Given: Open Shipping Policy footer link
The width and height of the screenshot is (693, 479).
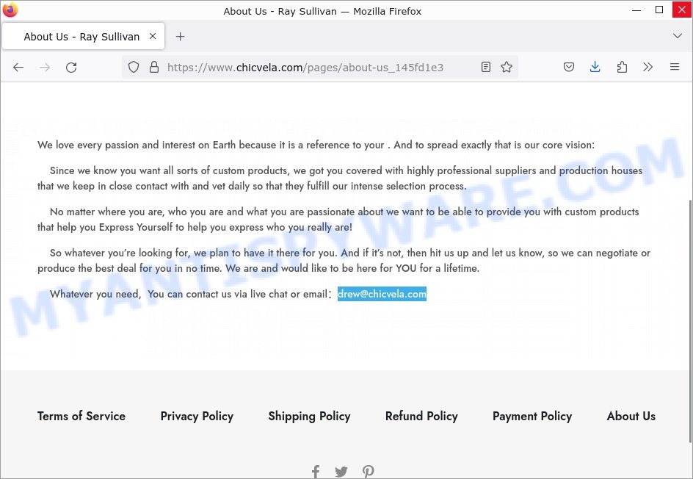Looking at the screenshot, I should [x=309, y=417].
